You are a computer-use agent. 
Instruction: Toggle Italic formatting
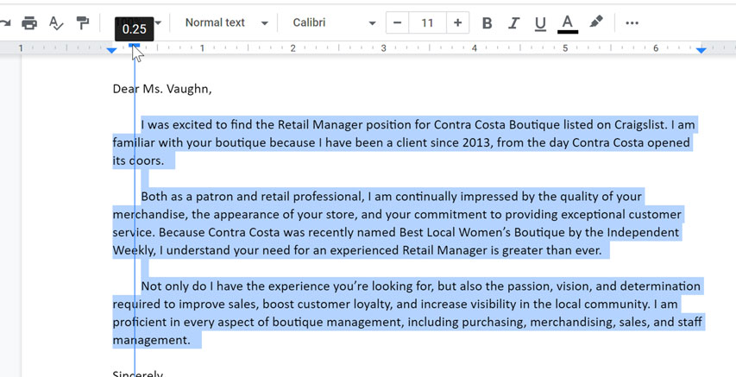513,23
